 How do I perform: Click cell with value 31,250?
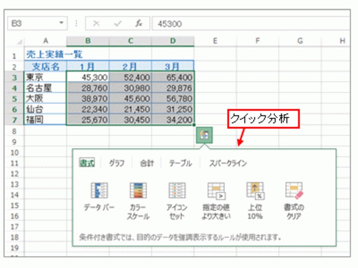pyautogui.click(x=173, y=109)
